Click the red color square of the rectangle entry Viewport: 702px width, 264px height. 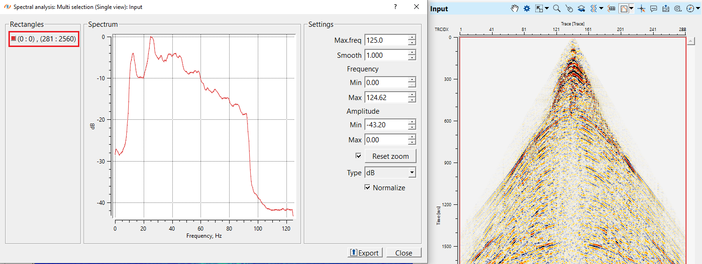pyautogui.click(x=14, y=39)
